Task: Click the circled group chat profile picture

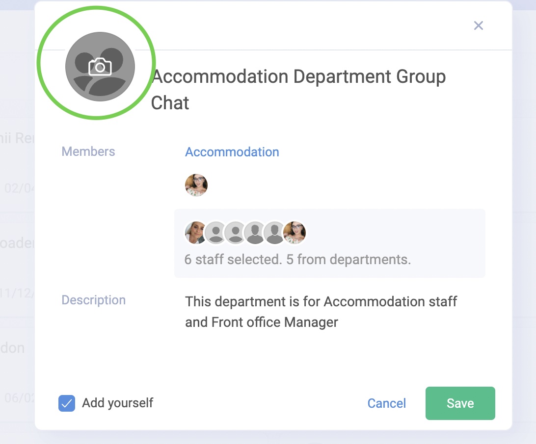Action: [x=101, y=67]
